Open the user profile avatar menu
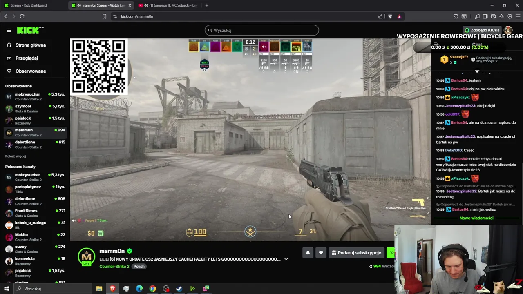Screen dimensions: 523x294 pyautogui.click(x=508, y=30)
